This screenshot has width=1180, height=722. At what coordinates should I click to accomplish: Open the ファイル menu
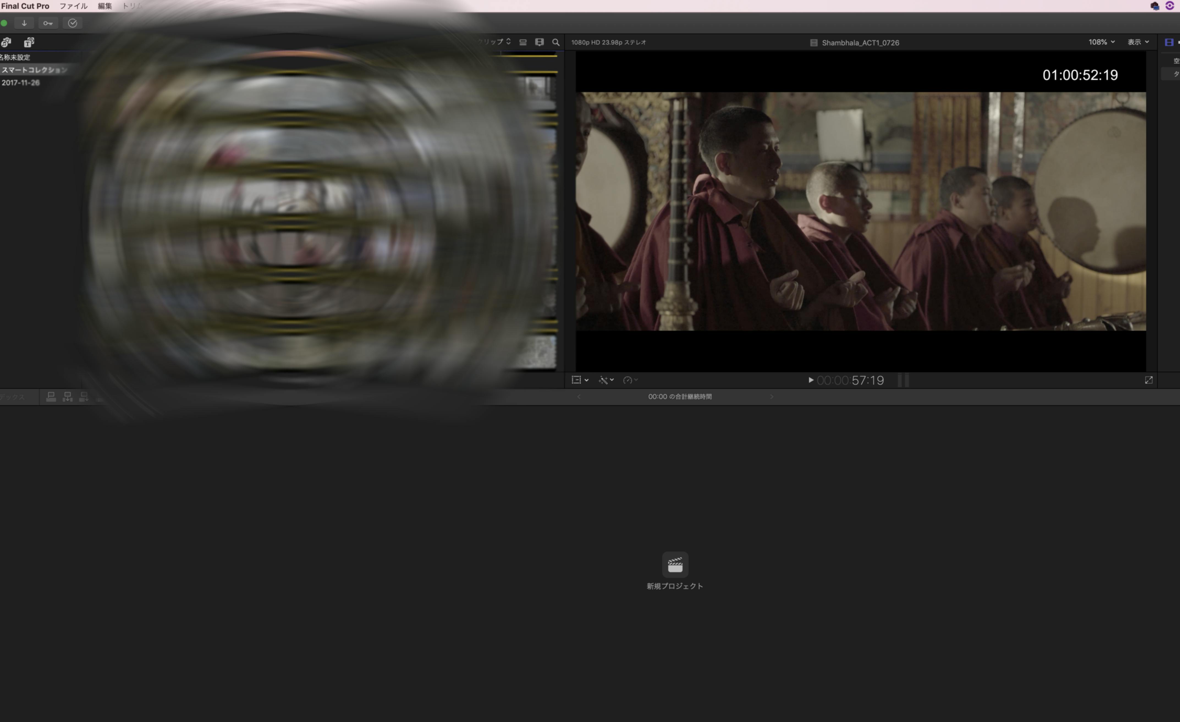tap(73, 6)
